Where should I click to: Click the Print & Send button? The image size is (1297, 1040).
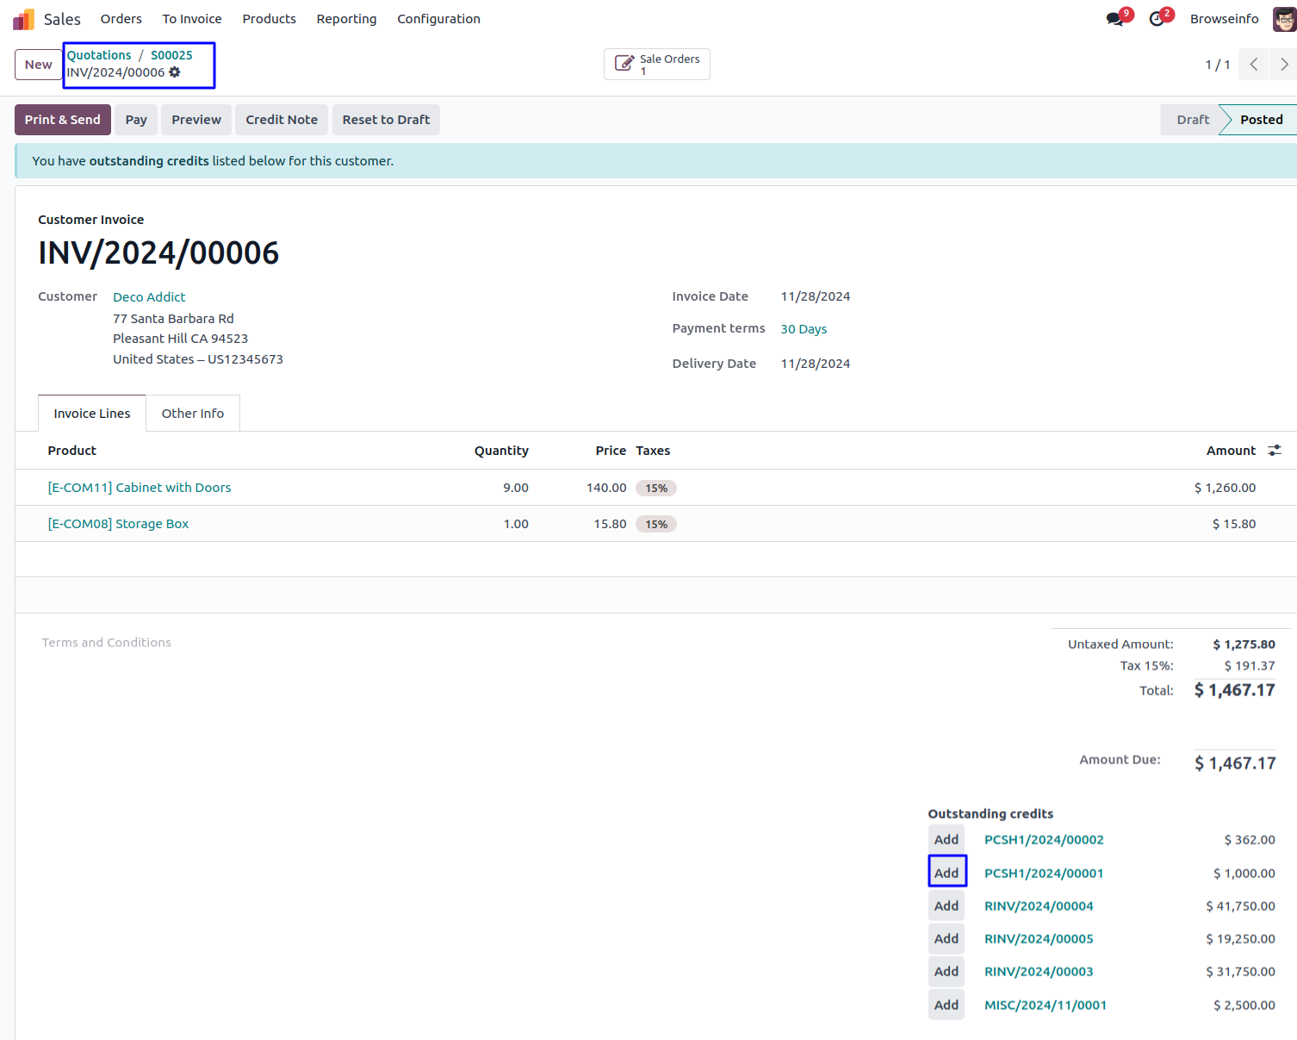(x=63, y=120)
